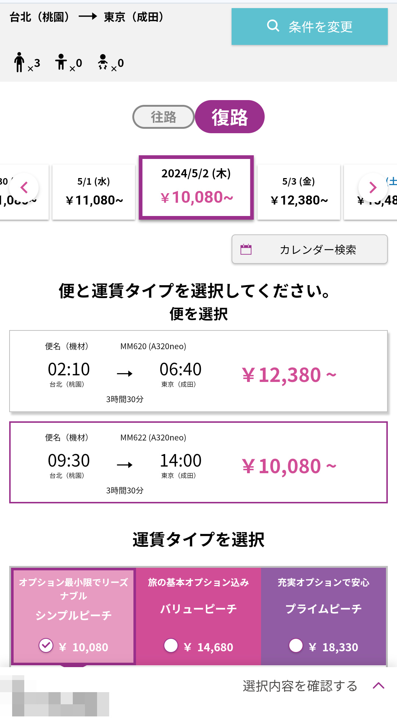
Task: Select flight MM620 departing 02:10
Action: [x=198, y=371]
